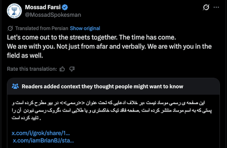Open the x.com/i/grok/share link

coord(41,133)
